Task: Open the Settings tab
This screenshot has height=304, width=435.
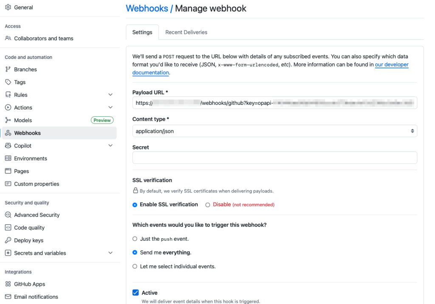Action: [142, 32]
